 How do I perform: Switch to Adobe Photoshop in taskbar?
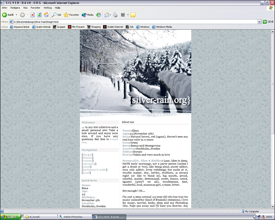tap(75, 217)
